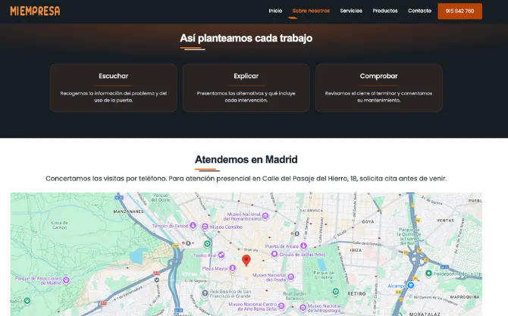The image size is (508, 316).
Task: Click the Círculo de Bellas Artes marker
Action: pyautogui.click(x=274, y=254)
